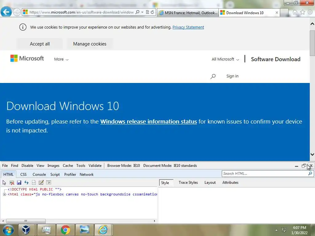
Task: Click the Microsoft logo
Action: pos(27,58)
